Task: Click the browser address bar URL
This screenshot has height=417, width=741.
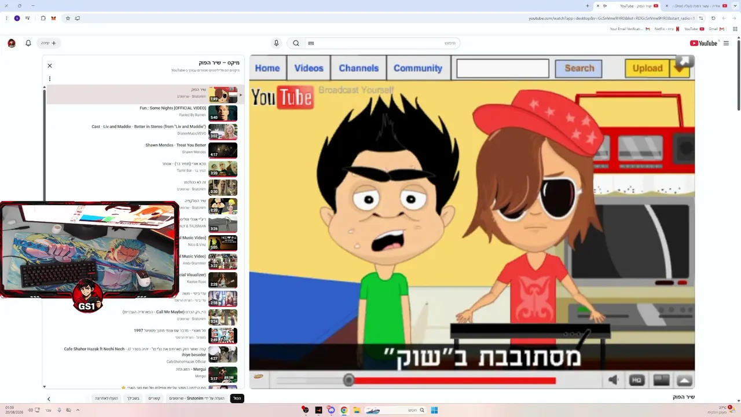Action: pyautogui.click(x=611, y=18)
